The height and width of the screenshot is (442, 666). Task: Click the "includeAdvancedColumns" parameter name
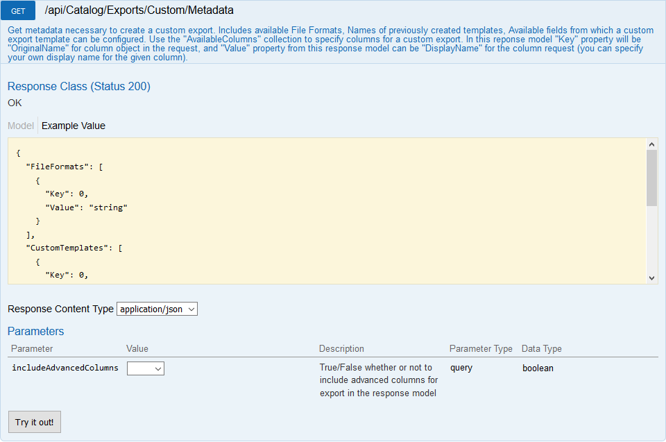click(65, 368)
